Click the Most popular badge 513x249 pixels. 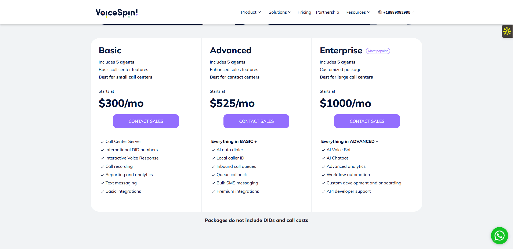tap(378, 51)
